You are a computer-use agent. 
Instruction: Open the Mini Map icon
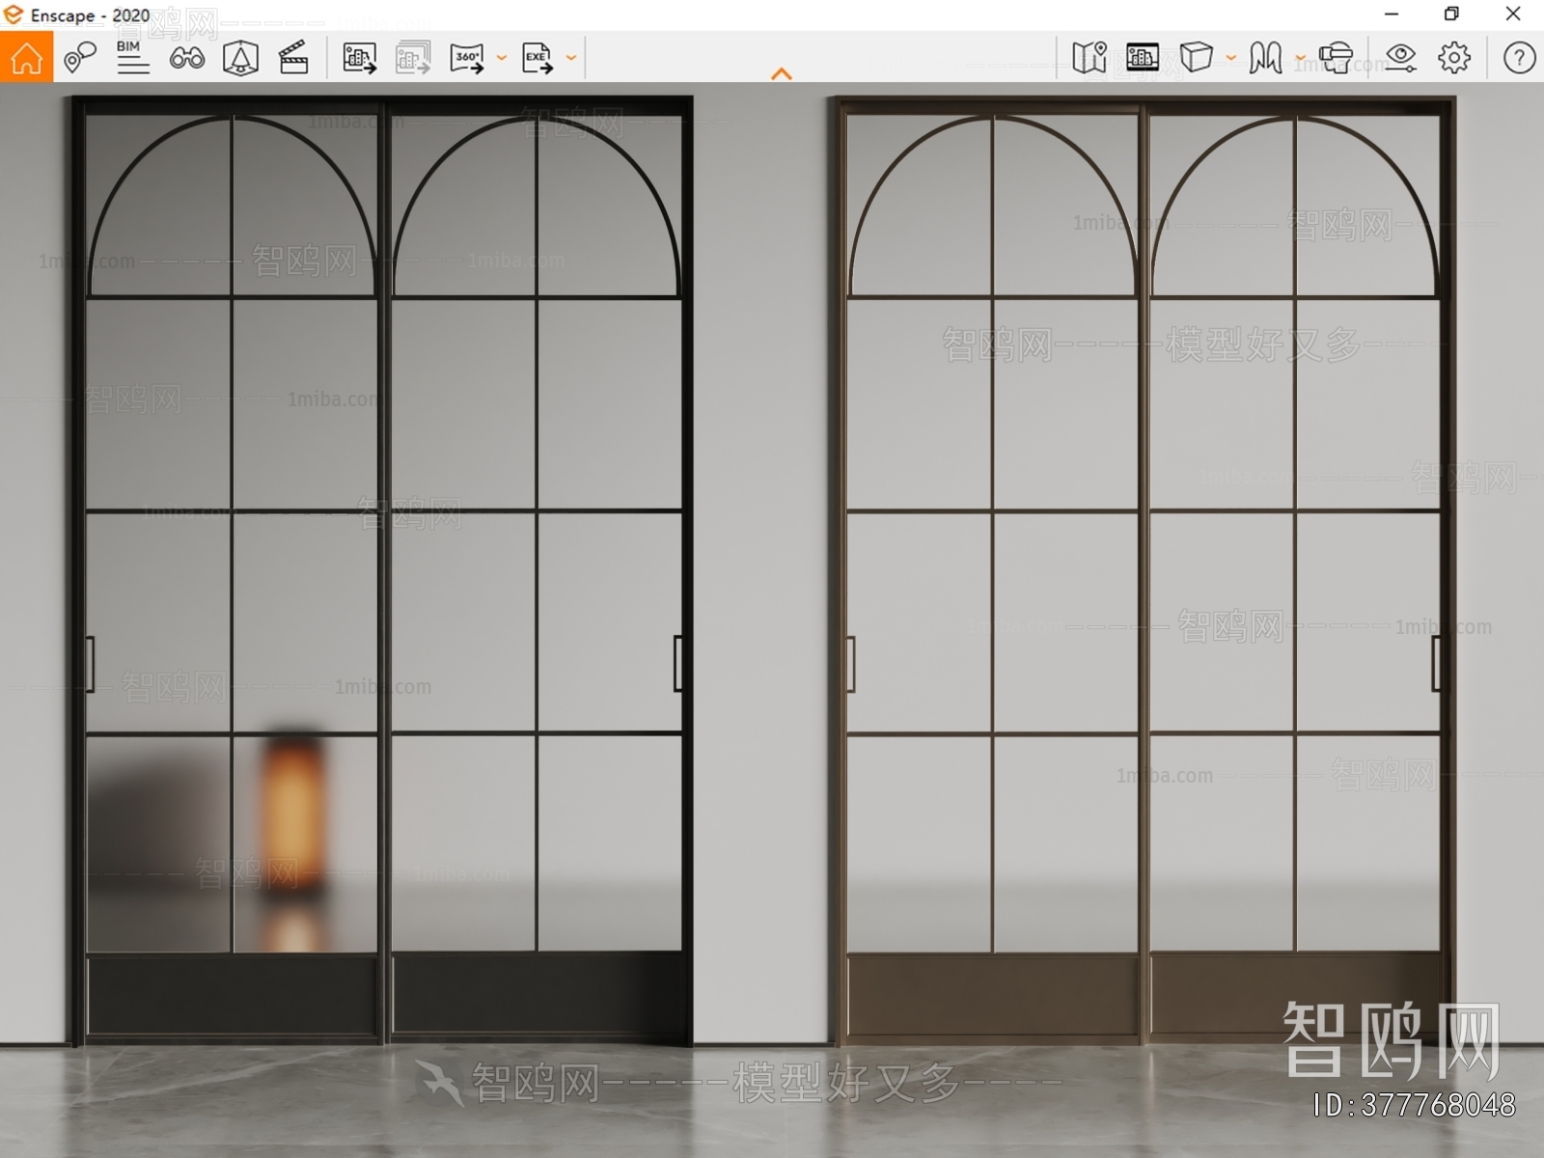[x=1089, y=58]
